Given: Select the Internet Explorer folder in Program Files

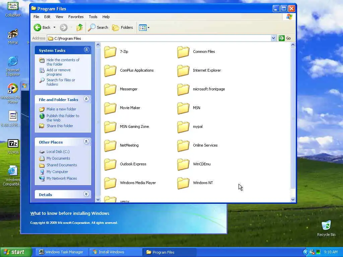Looking at the screenshot, I should tap(199, 70).
